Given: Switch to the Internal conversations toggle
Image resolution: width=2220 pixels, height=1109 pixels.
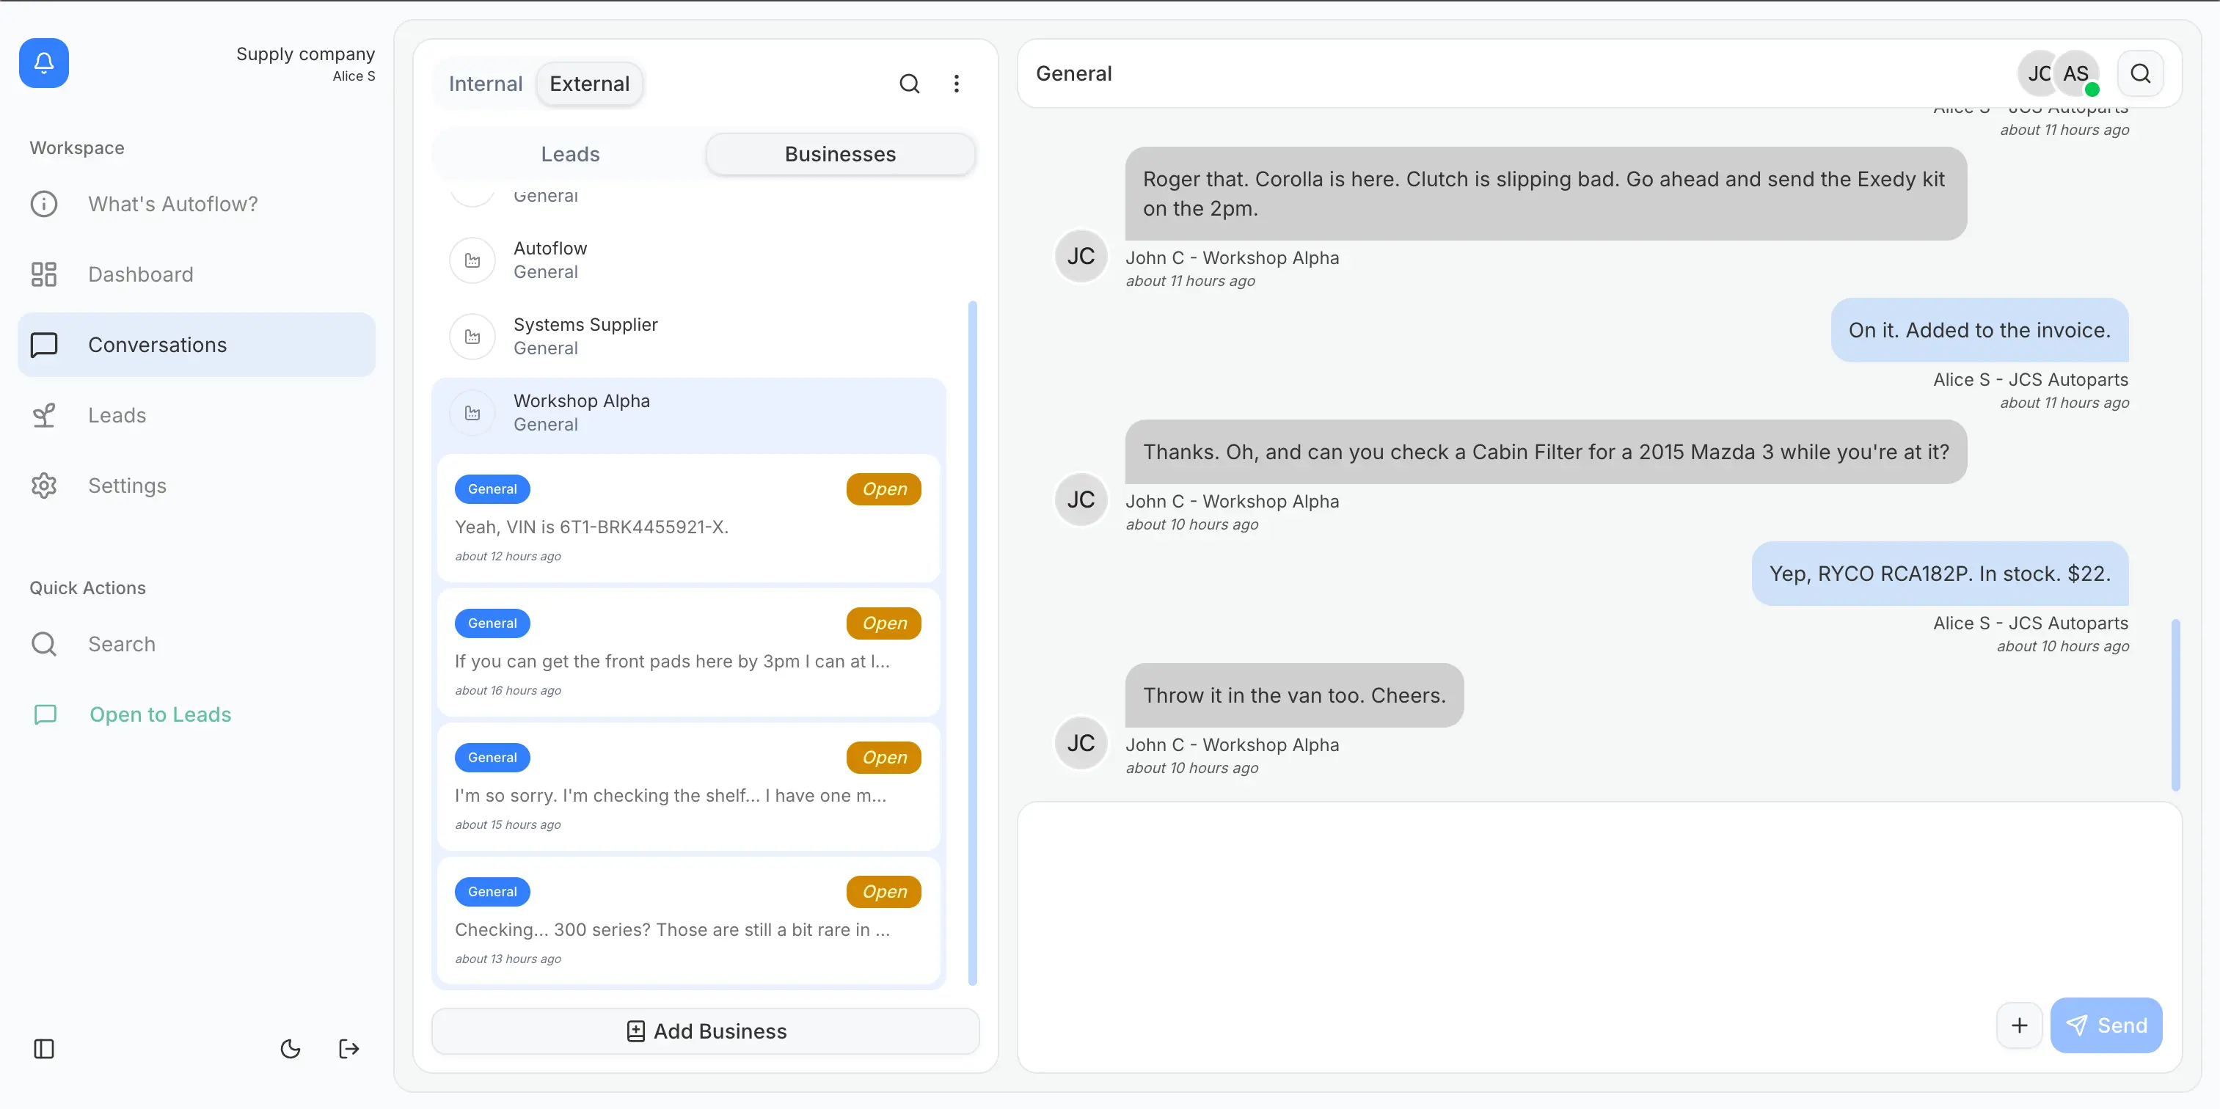Looking at the screenshot, I should [x=485, y=84].
